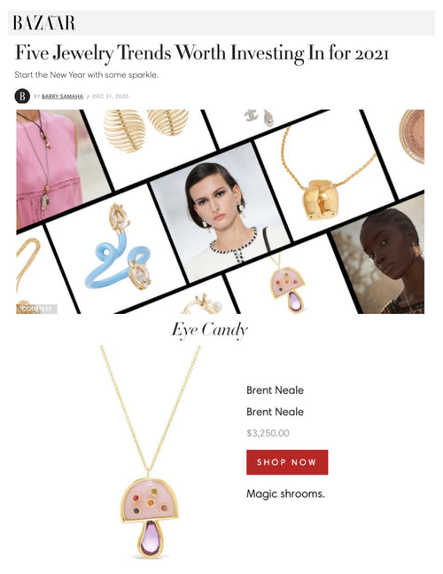Click the Courtesy image credit label

pos(37,309)
